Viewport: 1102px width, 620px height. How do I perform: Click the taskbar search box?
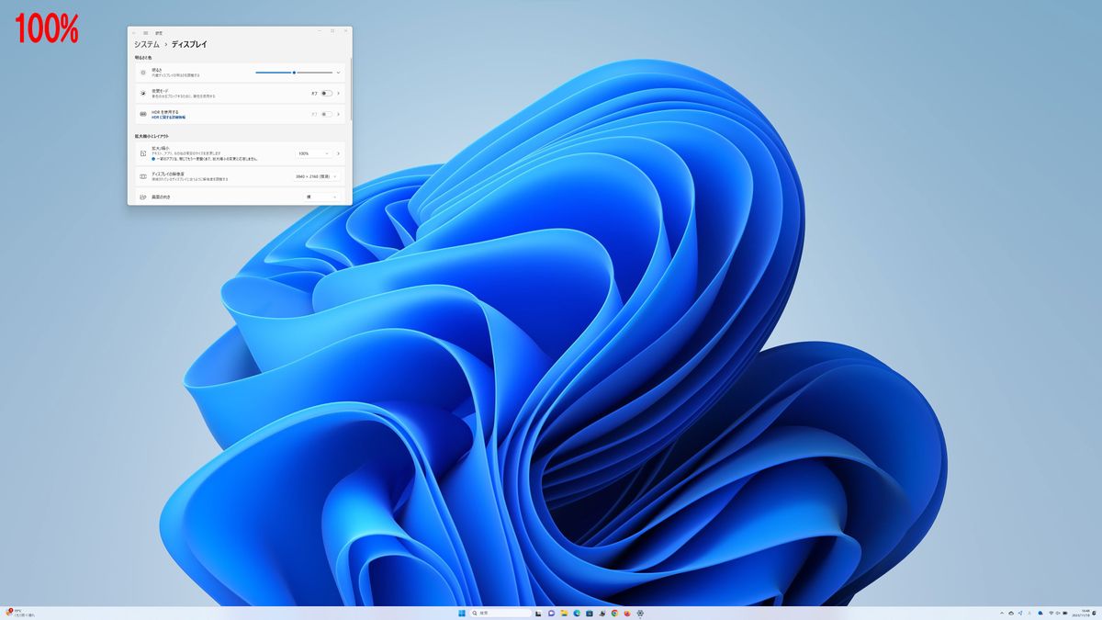click(501, 613)
